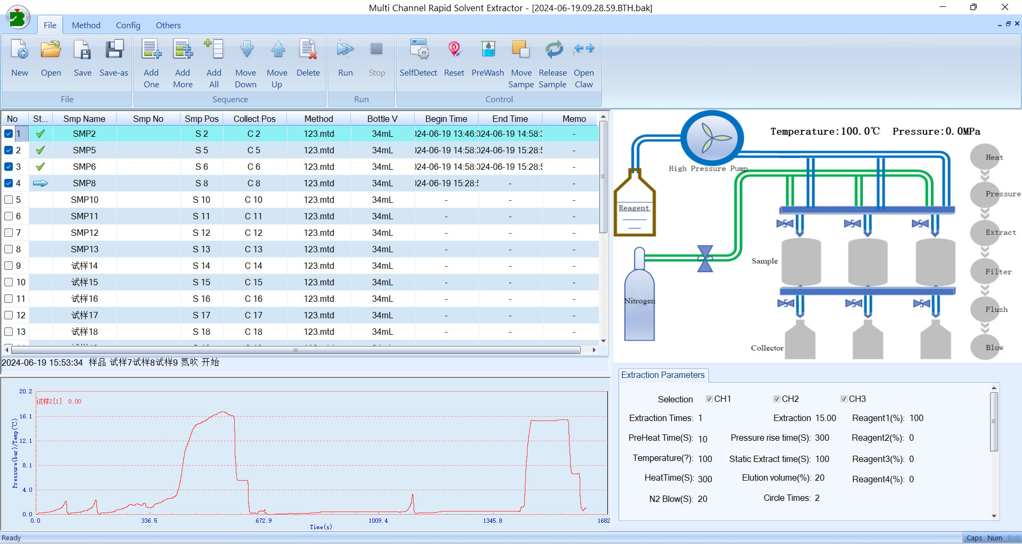This screenshot has height=544, width=1022.
Task: Click the sample table's vertical scrollbar up arrow
Action: tap(603, 117)
